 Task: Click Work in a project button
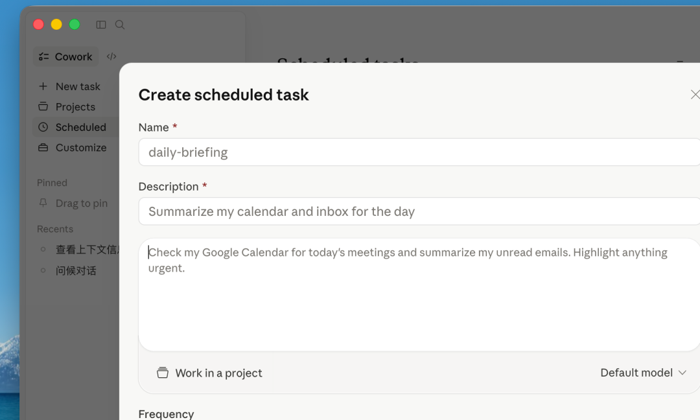click(x=218, y=373)
